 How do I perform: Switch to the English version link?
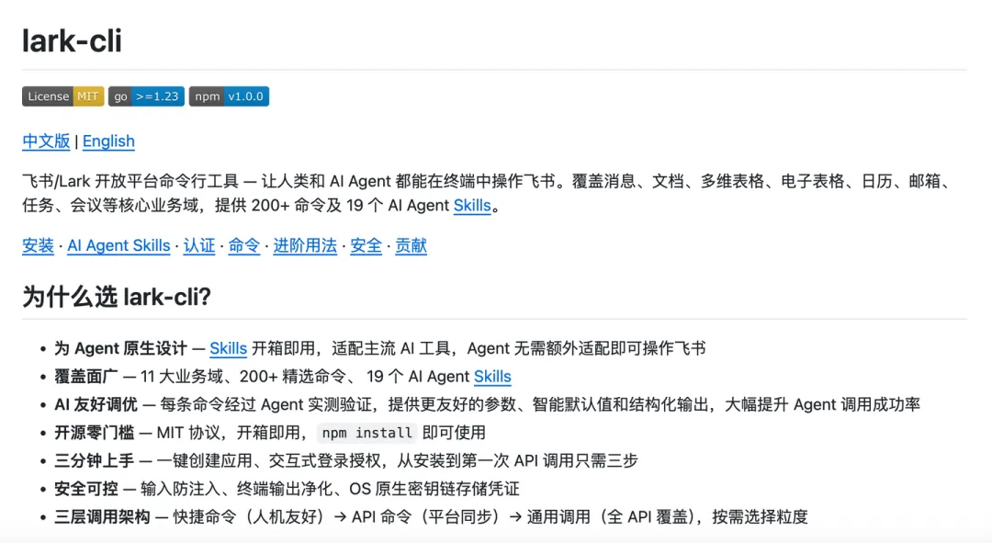click(x=108, y=141)
